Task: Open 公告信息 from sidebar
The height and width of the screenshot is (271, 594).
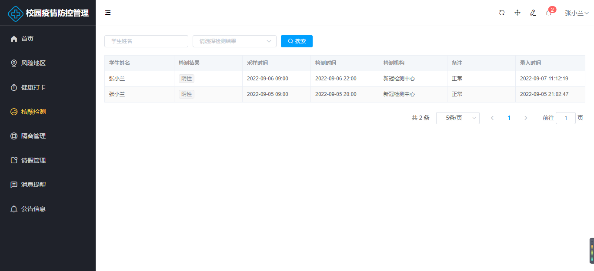Action: [33, 209]
